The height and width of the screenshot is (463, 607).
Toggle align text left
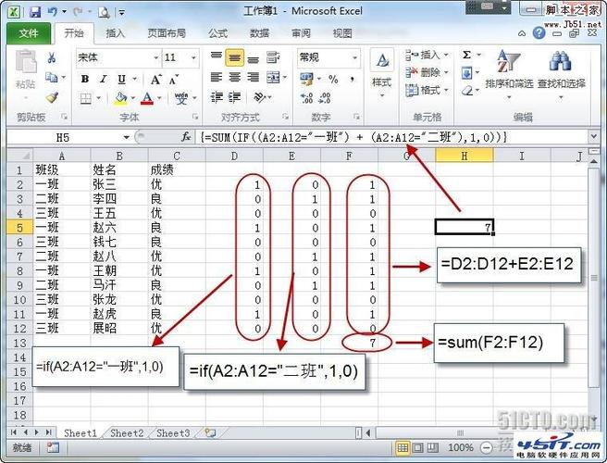216,78
